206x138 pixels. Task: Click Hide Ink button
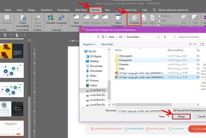point(195,20)
